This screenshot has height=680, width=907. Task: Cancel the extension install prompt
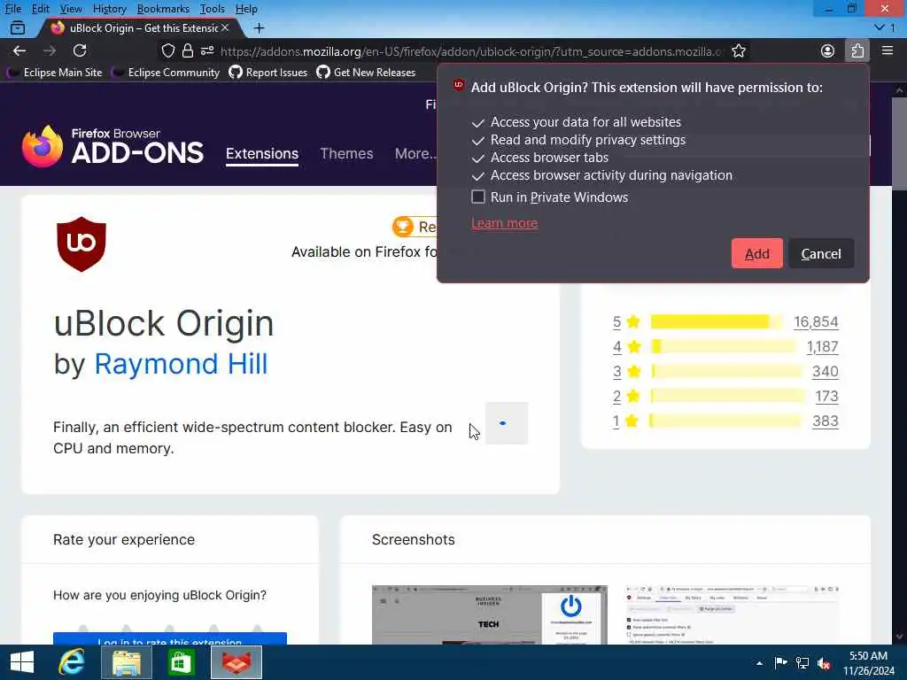(x=821, y=253)
